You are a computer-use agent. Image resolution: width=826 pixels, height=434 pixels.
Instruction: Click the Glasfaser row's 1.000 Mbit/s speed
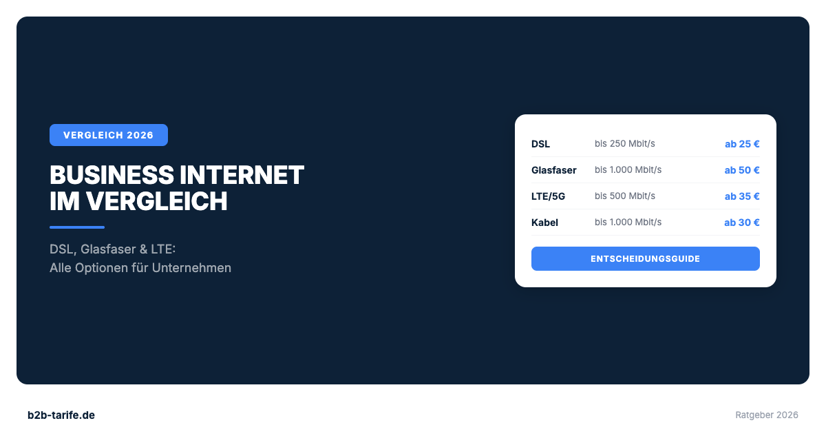(x=628, y=170)
